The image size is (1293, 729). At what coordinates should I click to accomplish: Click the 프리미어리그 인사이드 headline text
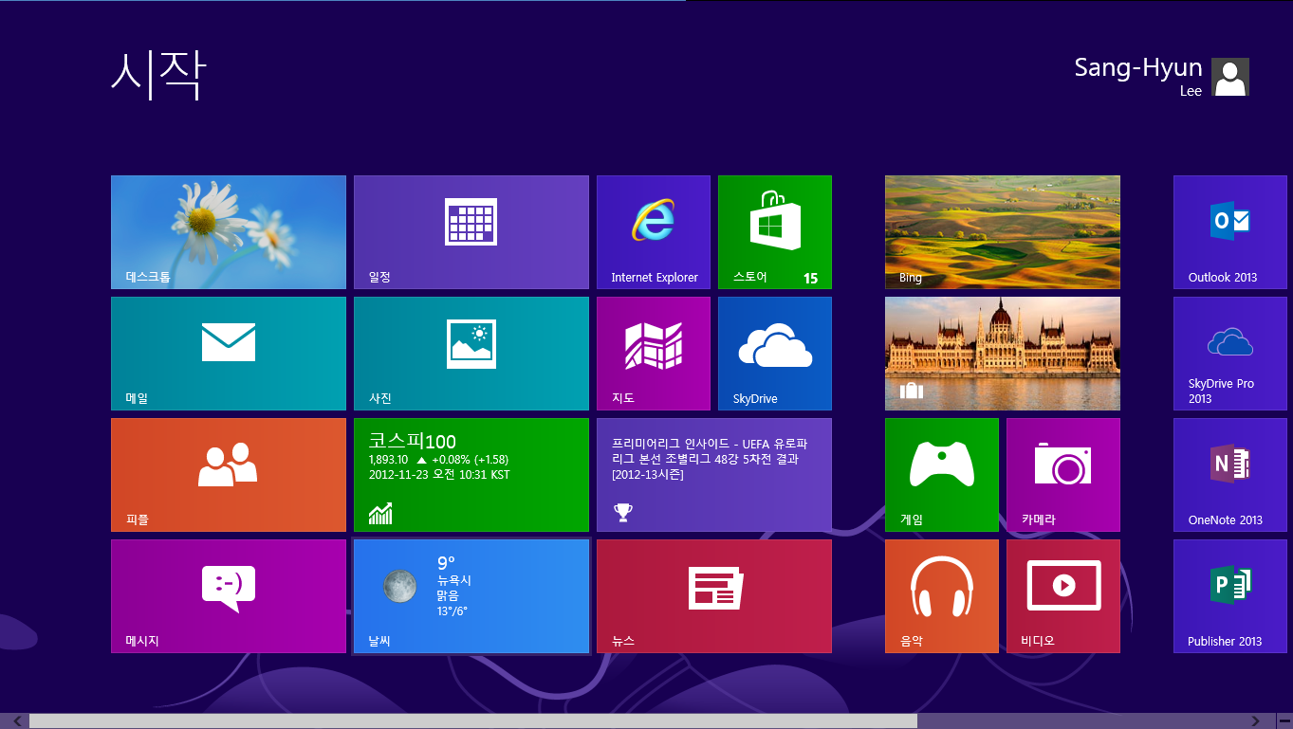coord(711,459)
